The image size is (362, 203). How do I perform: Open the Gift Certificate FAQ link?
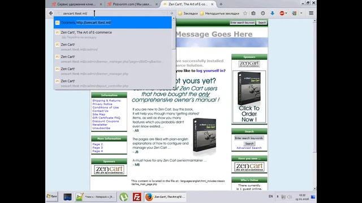pyautogui.click(x=106, y=118)
